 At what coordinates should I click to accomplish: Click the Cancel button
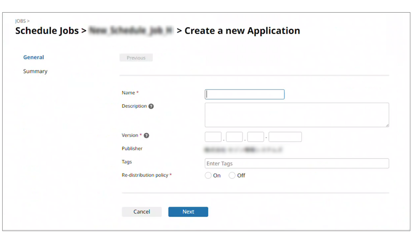coord(142,212)
